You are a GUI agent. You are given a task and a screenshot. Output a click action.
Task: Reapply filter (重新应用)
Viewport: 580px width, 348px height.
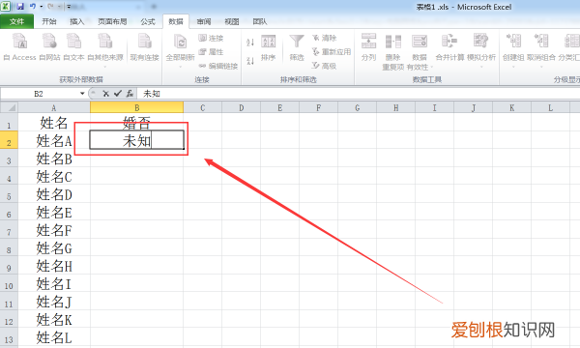pyautogui.click(x=331, y=52)
